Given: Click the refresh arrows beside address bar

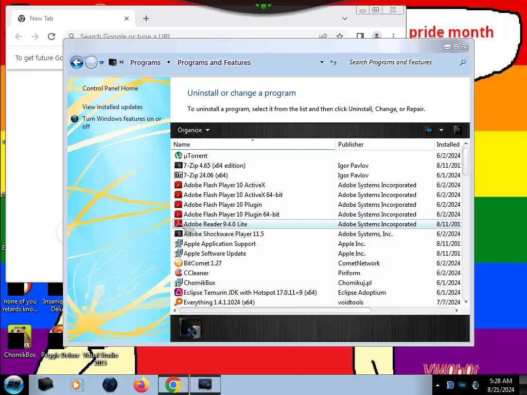Looking at the screenshot, I should point(333,62).
